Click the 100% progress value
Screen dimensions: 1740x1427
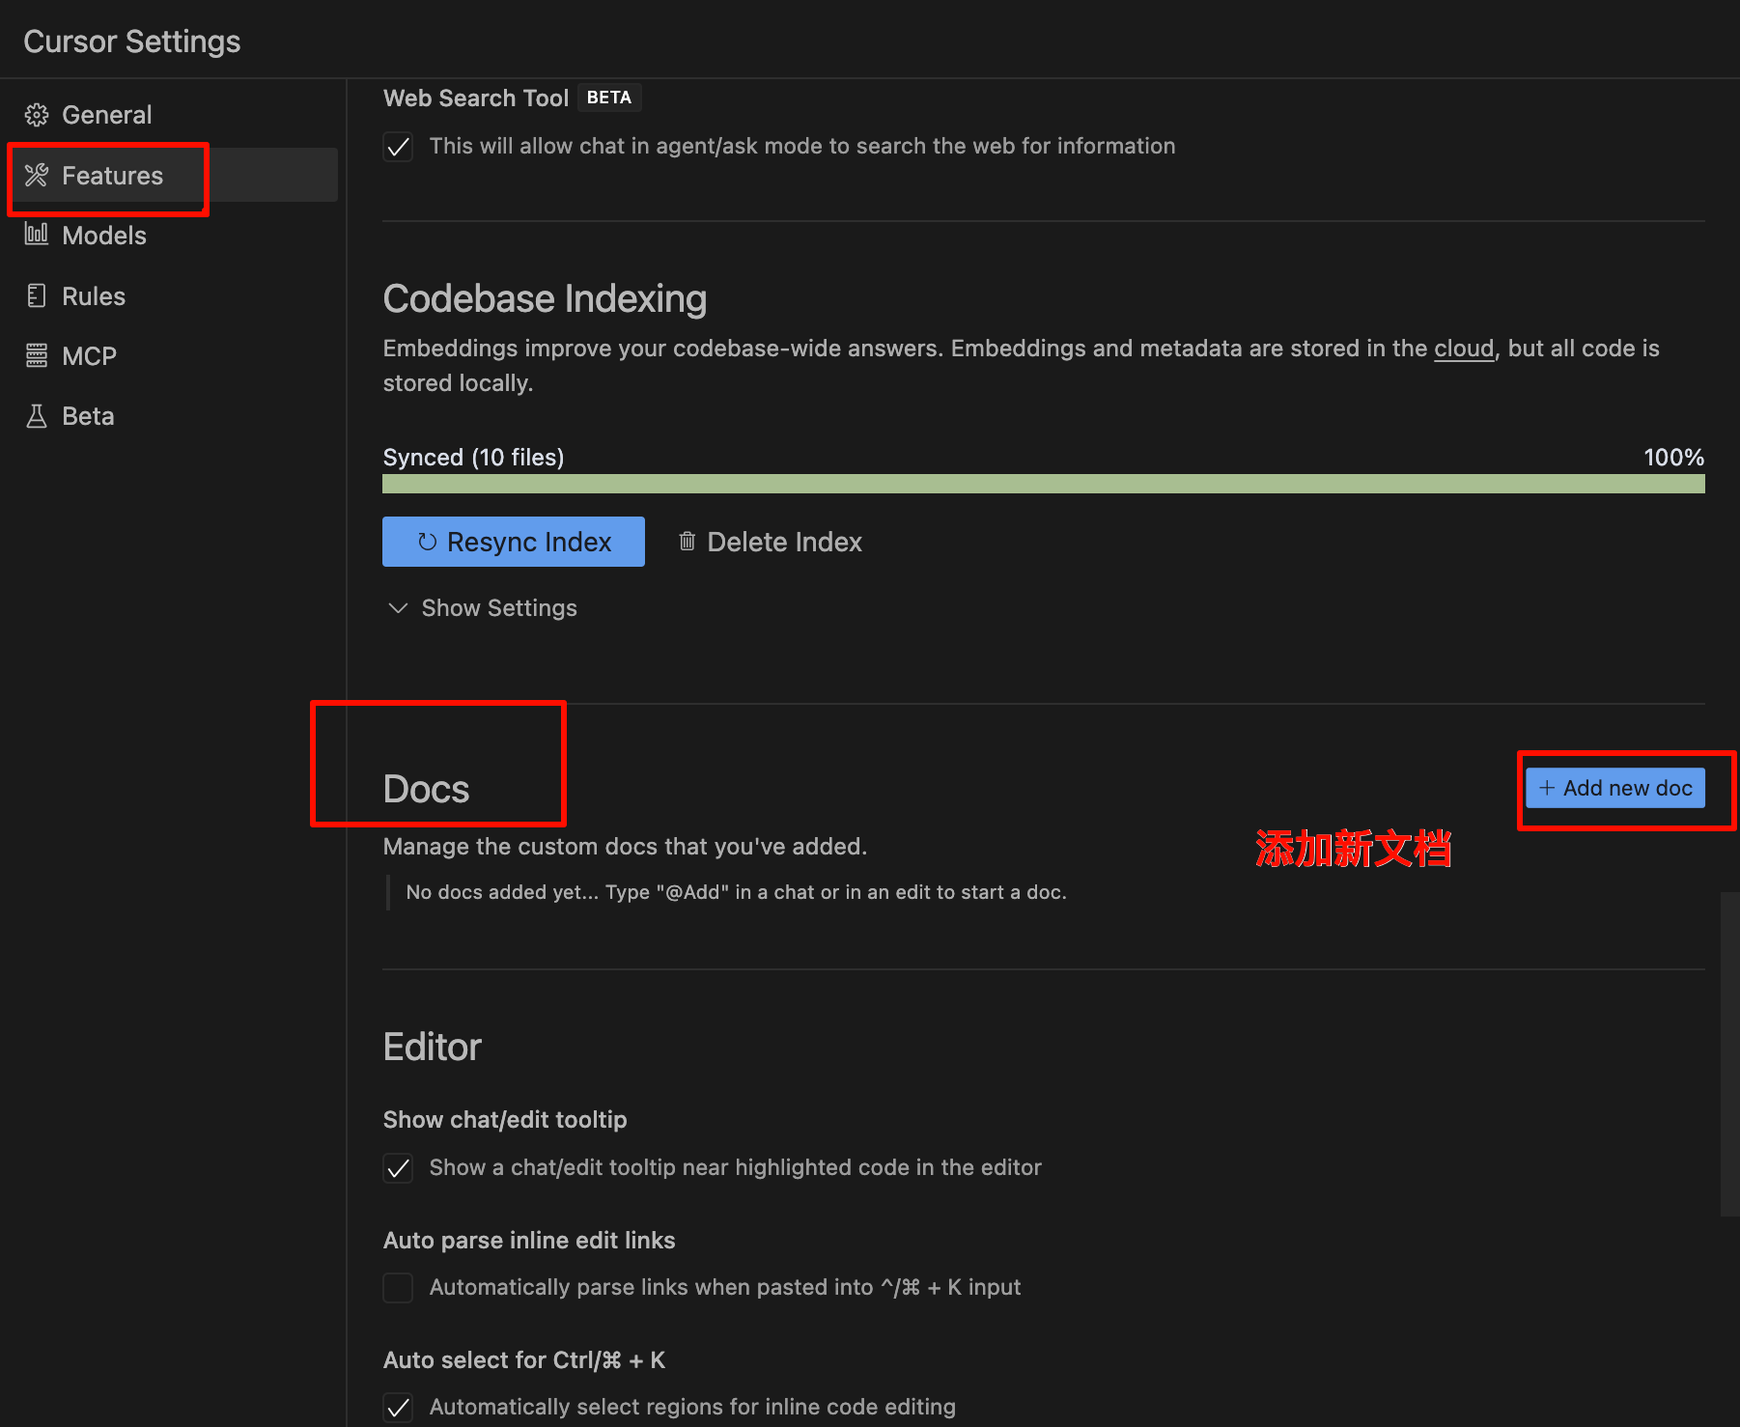coord(1674,457)
